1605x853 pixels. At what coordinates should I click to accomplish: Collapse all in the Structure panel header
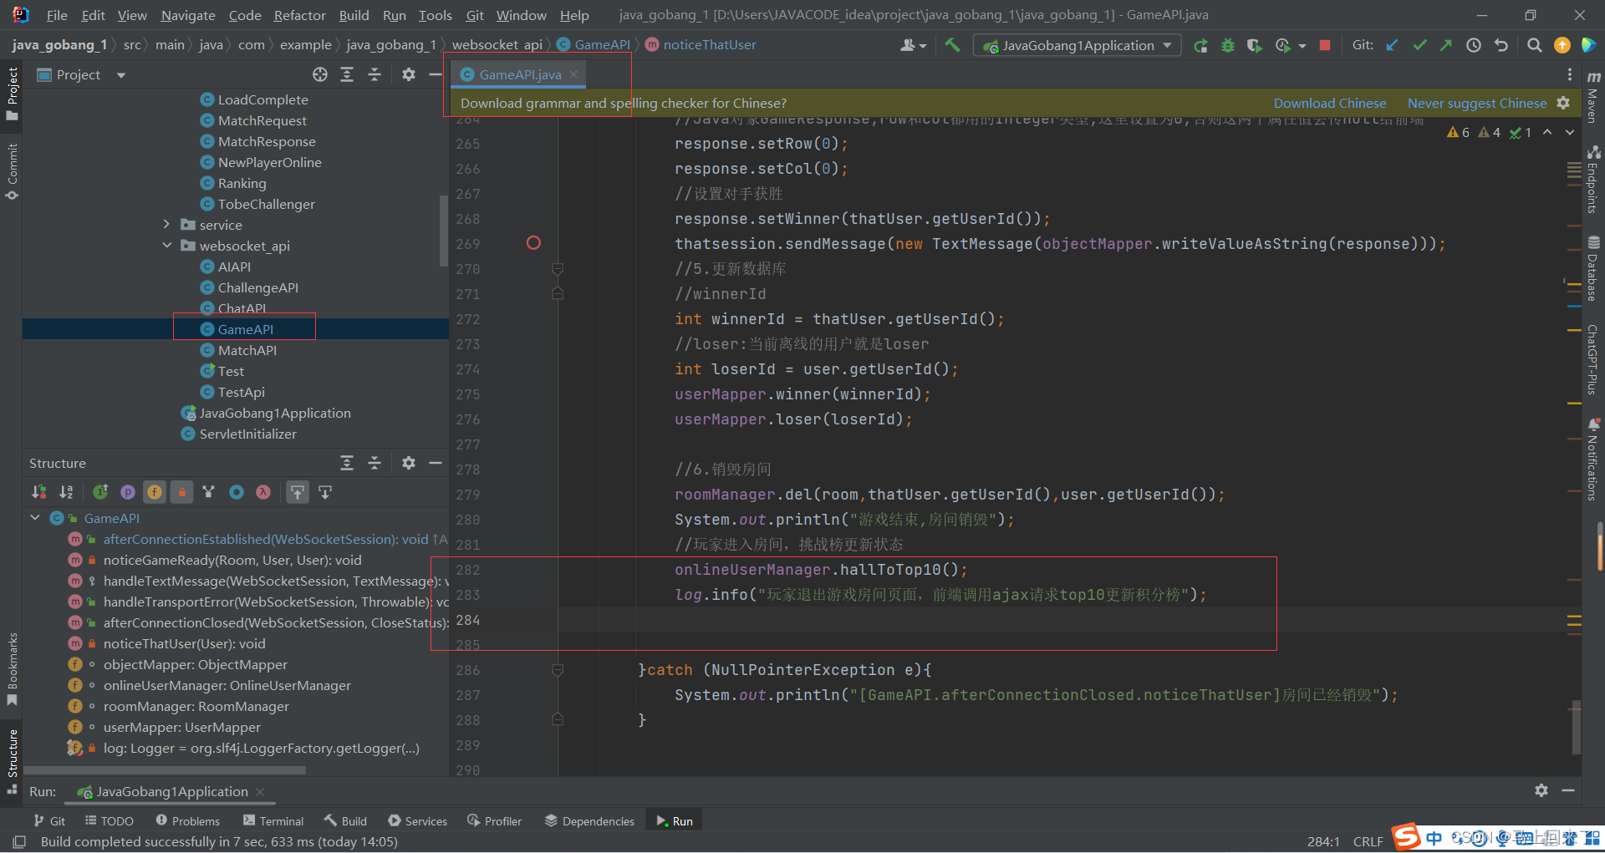(374, 463)
